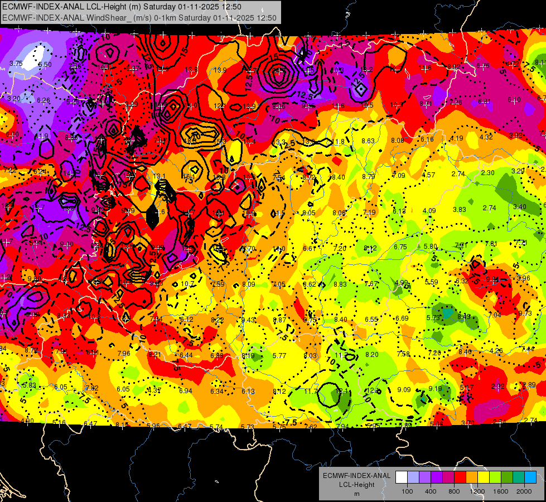Click the map value 6.94
This screenshot has width=546, height=502.
(186, 391)
